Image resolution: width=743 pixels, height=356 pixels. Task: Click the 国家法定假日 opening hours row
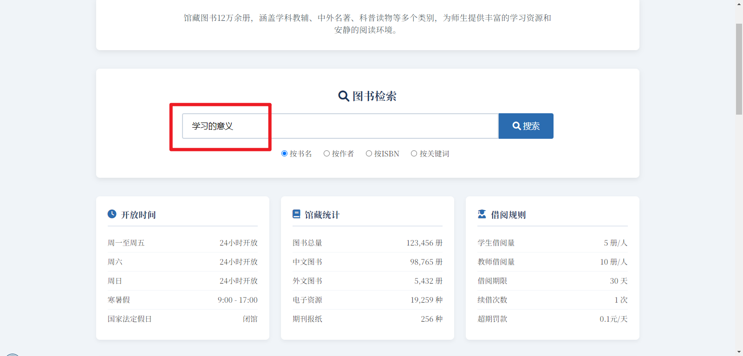tap(182, 319)
